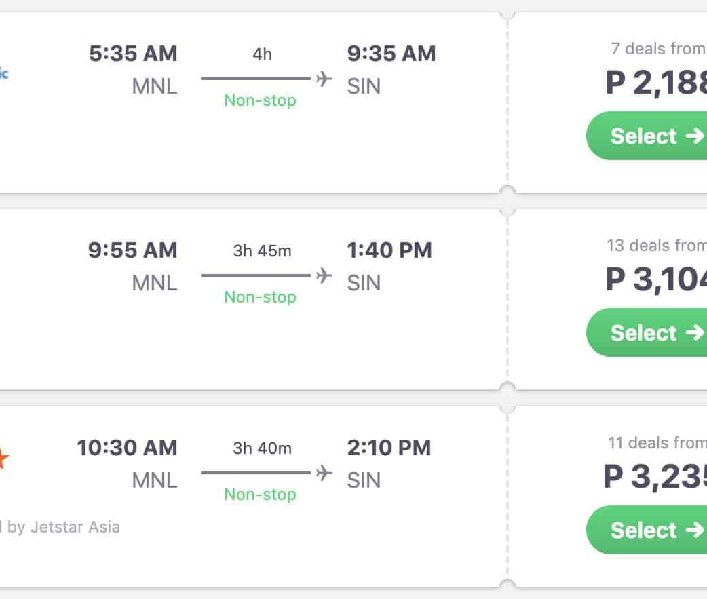The height and width of the screenshot is (599, 707).
Task: Click the 10:30 AM departure time
Action: click(x=127, y=448)
